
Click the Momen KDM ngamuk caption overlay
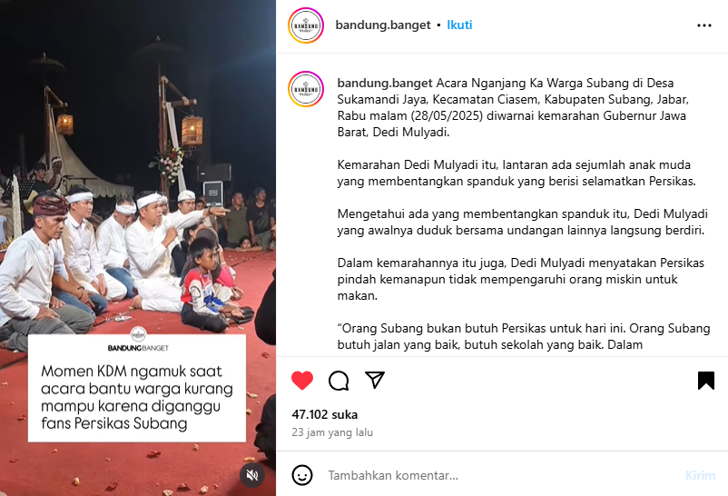tap(137, 398)
